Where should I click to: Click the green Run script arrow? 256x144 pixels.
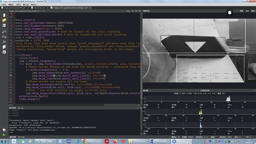4,135
